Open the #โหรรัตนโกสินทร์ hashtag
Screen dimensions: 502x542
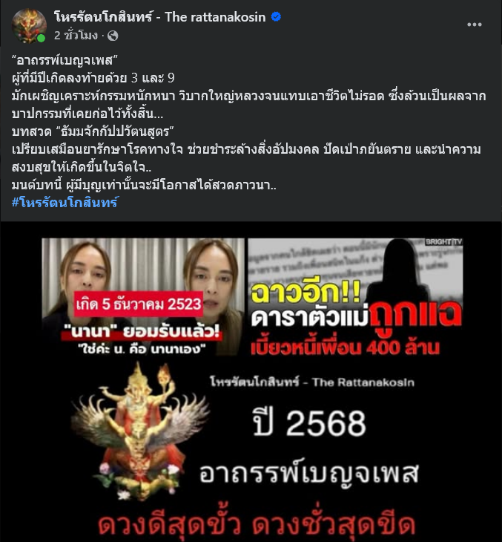(65, 202)
